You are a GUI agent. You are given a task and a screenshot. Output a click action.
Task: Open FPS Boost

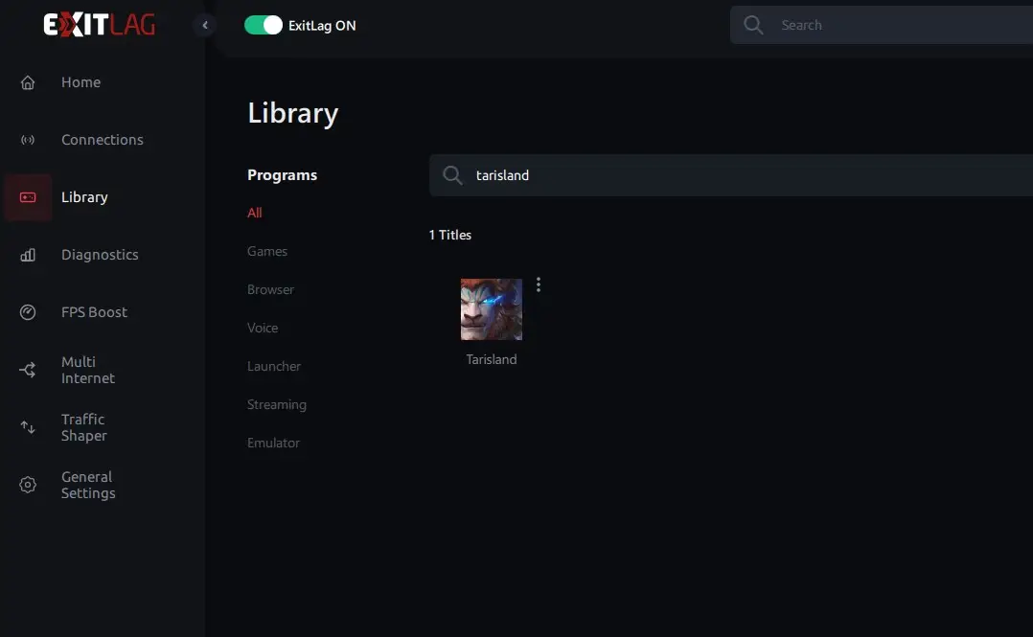tap(94, 312)
